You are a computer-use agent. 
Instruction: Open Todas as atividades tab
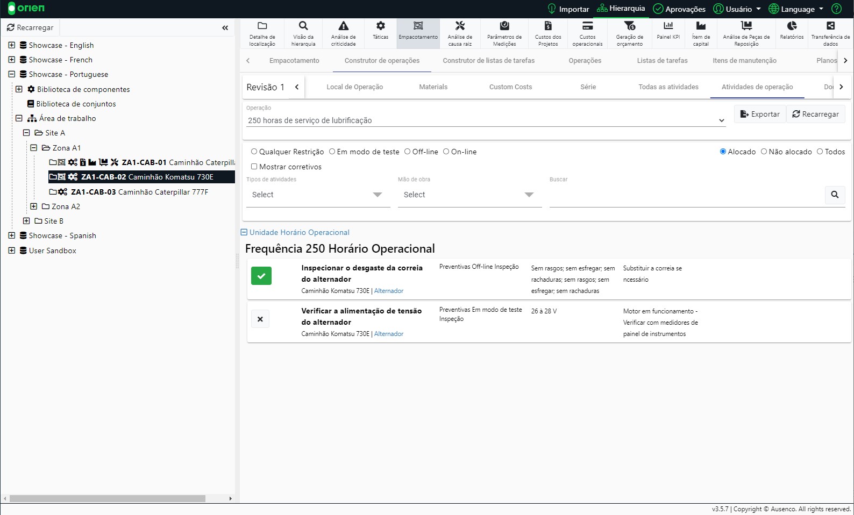(668, 87)
